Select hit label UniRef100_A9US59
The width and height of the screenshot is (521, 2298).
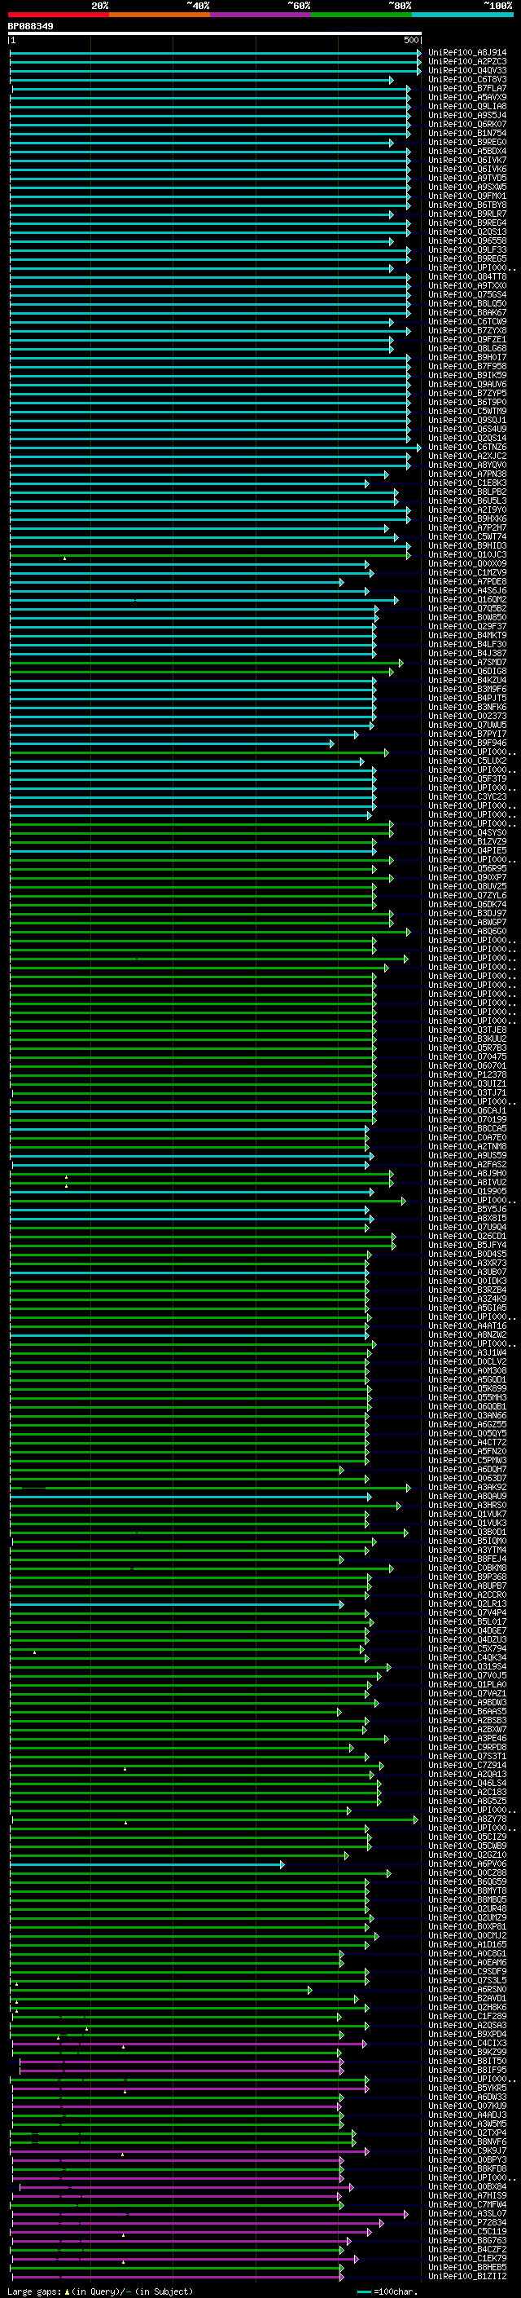tap(467, 1156)
